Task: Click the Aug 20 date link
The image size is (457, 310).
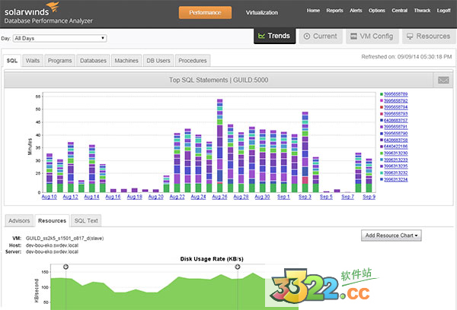Action: point(156,197)
